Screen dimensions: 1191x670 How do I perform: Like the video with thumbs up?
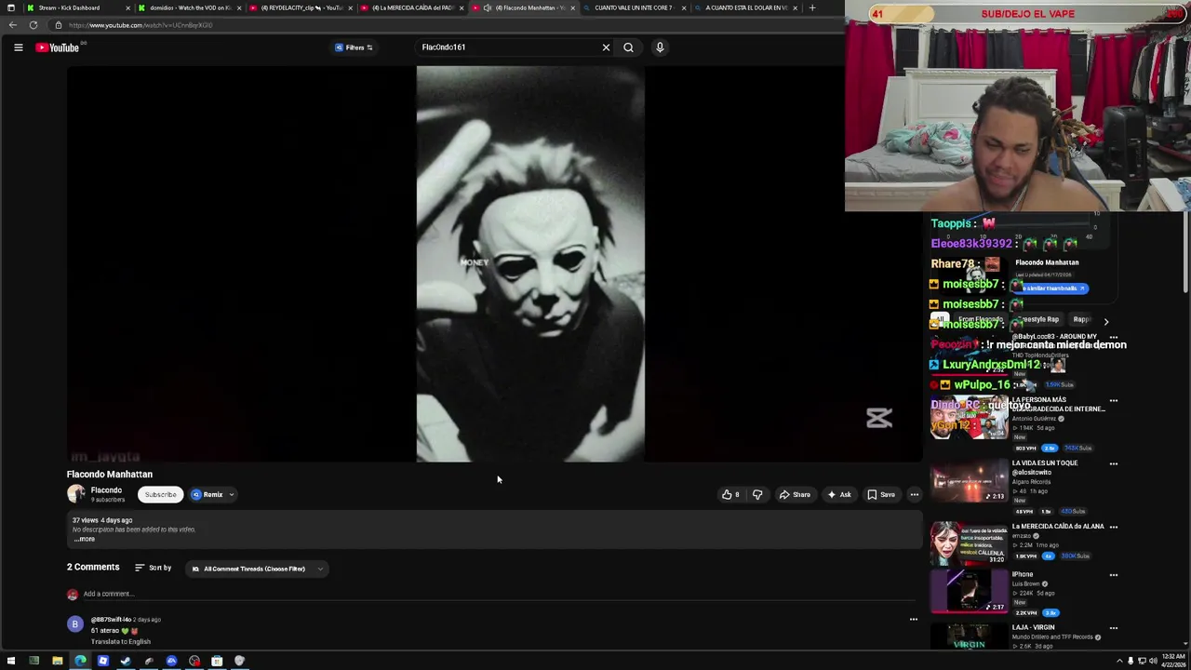click(730, 494)
